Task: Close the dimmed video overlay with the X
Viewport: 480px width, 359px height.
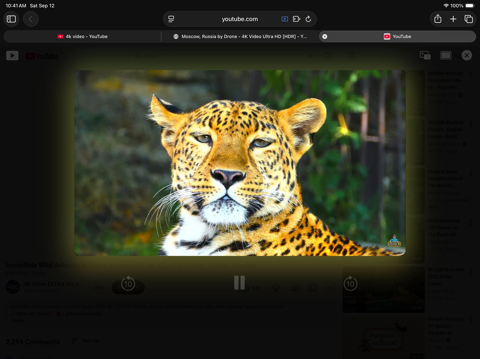Action: click(467, 55)
